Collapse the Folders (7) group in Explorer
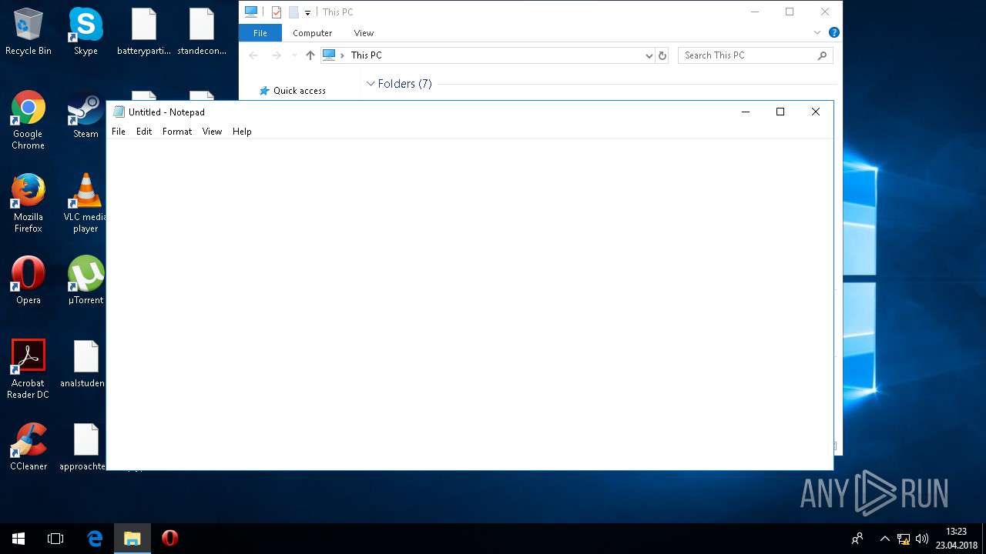This screenshot has width=986, height=554. (371, 83)
